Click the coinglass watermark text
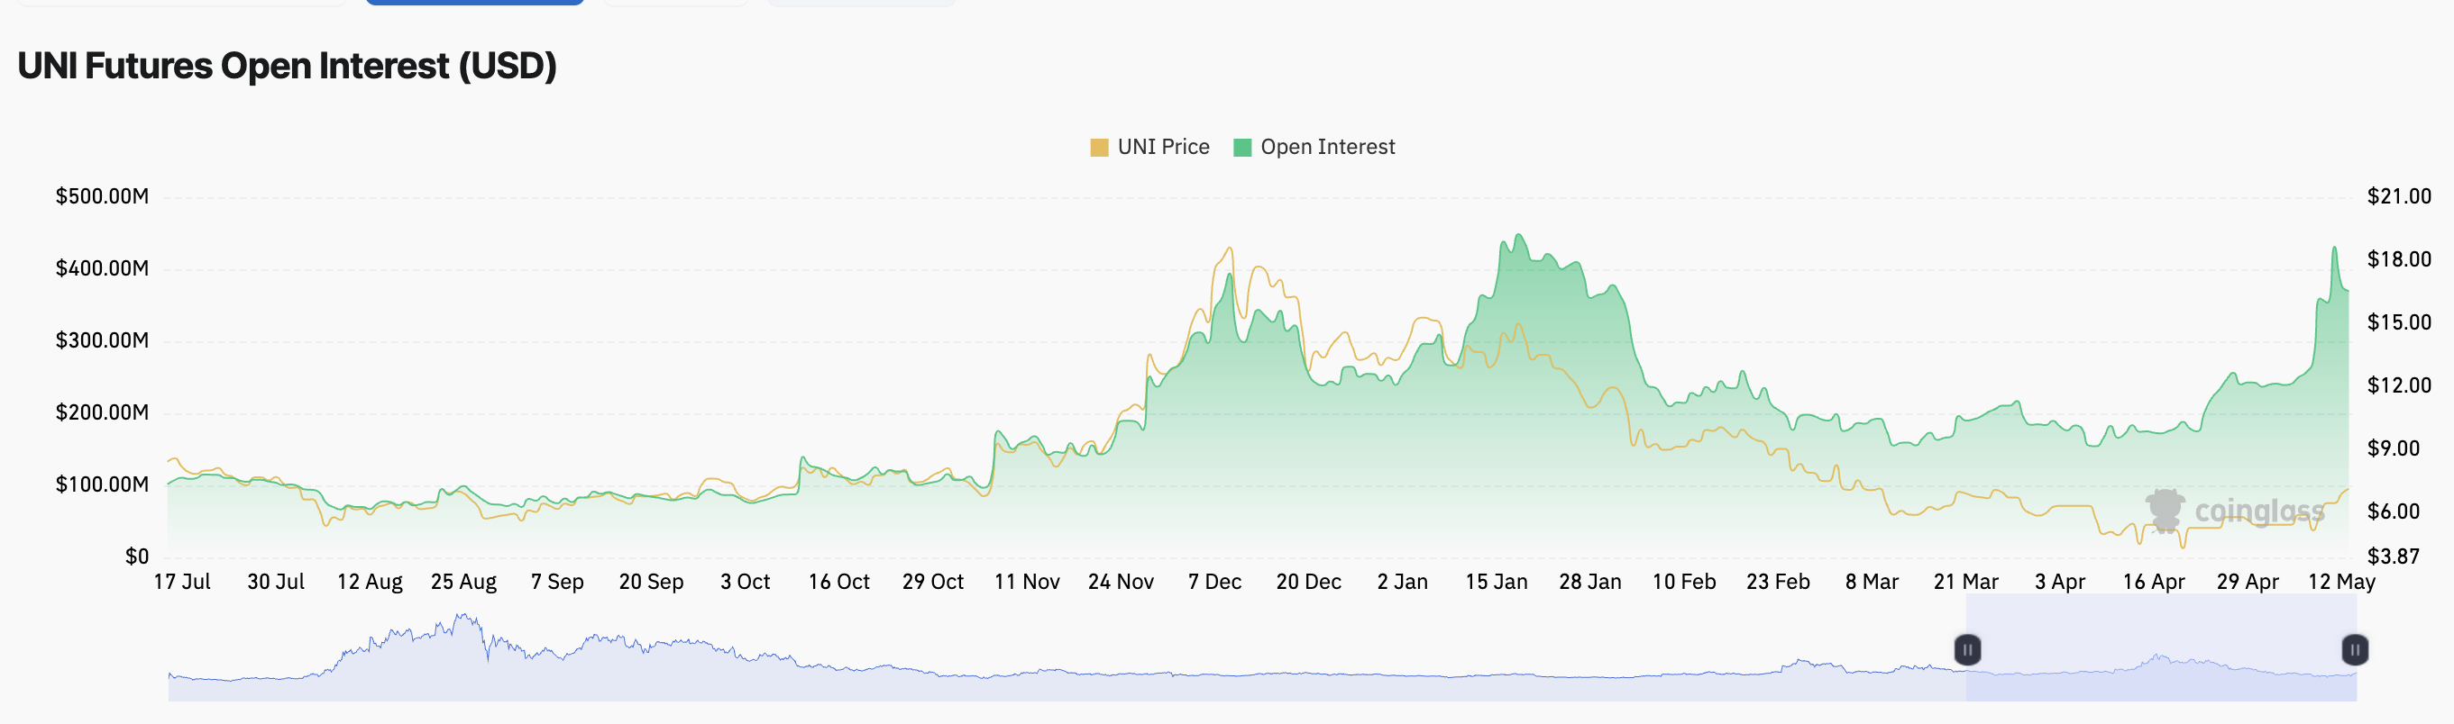2454x724 pixels. (x=2258, y=511)
